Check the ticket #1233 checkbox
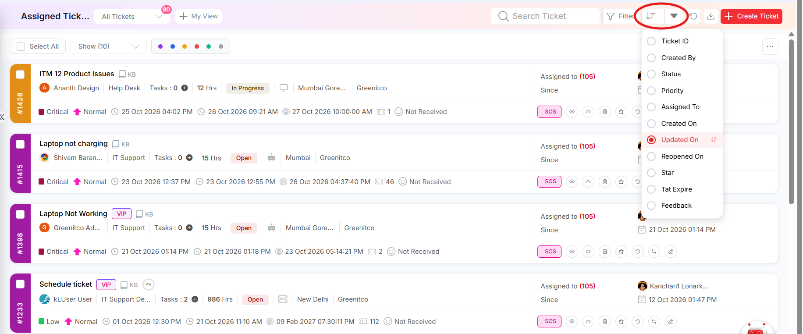This screenshot has height=334, width=803. (x=20, y=284)
